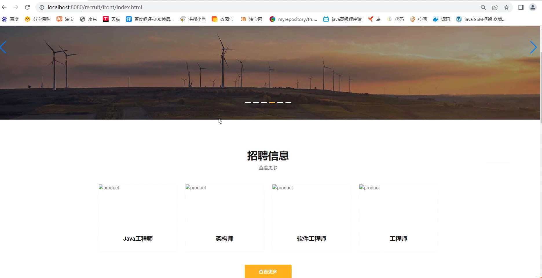542x278 pixels.
Task: Select the second carousel indicator dash
Action: 256,103
